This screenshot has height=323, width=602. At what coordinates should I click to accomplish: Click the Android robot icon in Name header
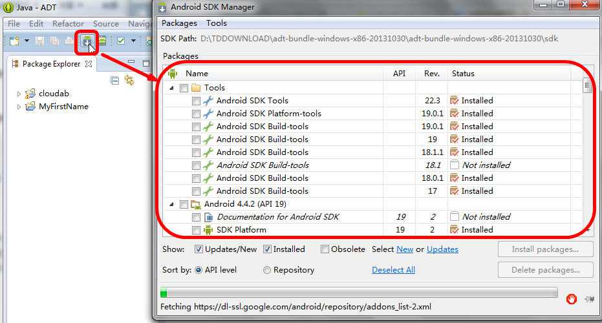coord(173,73)
